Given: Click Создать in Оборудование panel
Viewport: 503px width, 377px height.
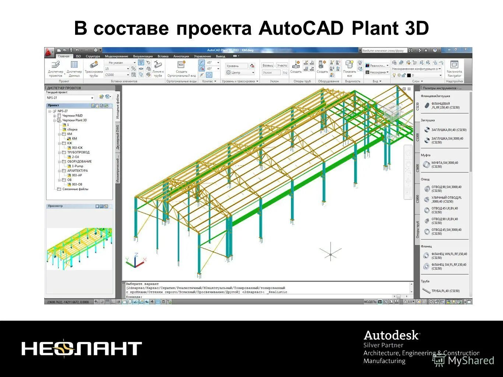Looking at the screenshot, I should pyautogui.click(x=322, y=67).
